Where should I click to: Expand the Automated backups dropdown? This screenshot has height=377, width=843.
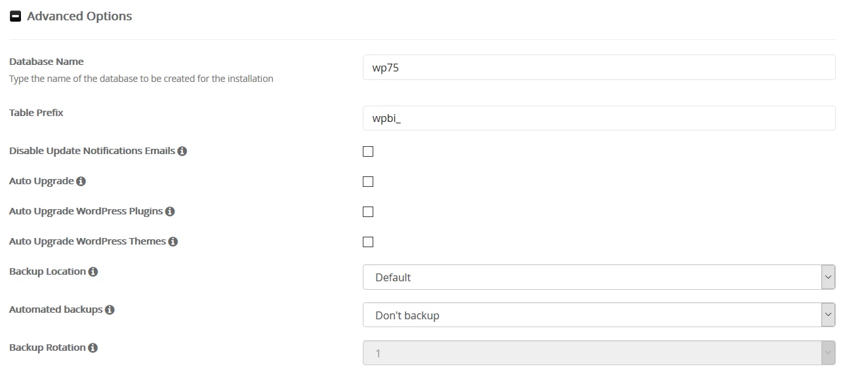click(x=598, y=315)
